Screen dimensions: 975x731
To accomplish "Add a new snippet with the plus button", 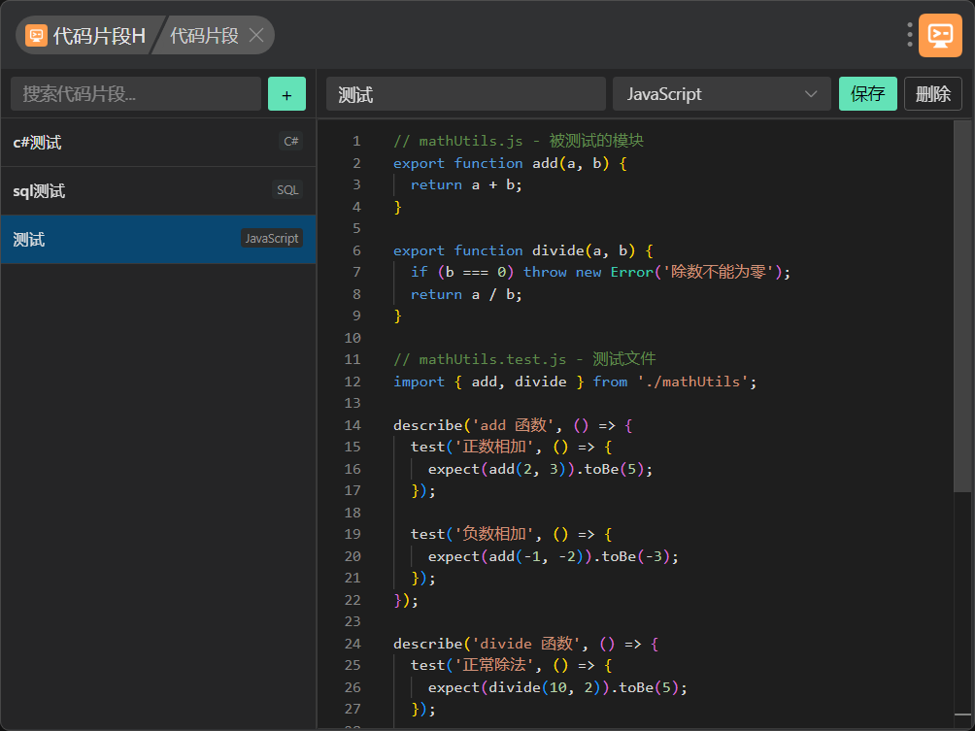I will coord(286,94).
